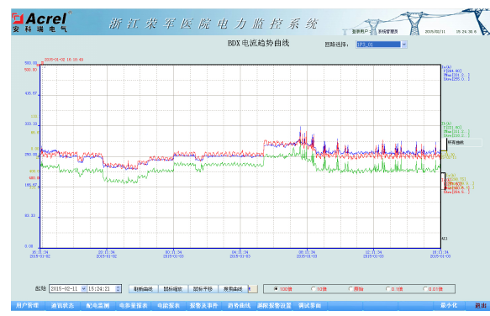
Task: Select the 10倍 scale radio button
Action: pyautogui.click(x=313, y=289)
